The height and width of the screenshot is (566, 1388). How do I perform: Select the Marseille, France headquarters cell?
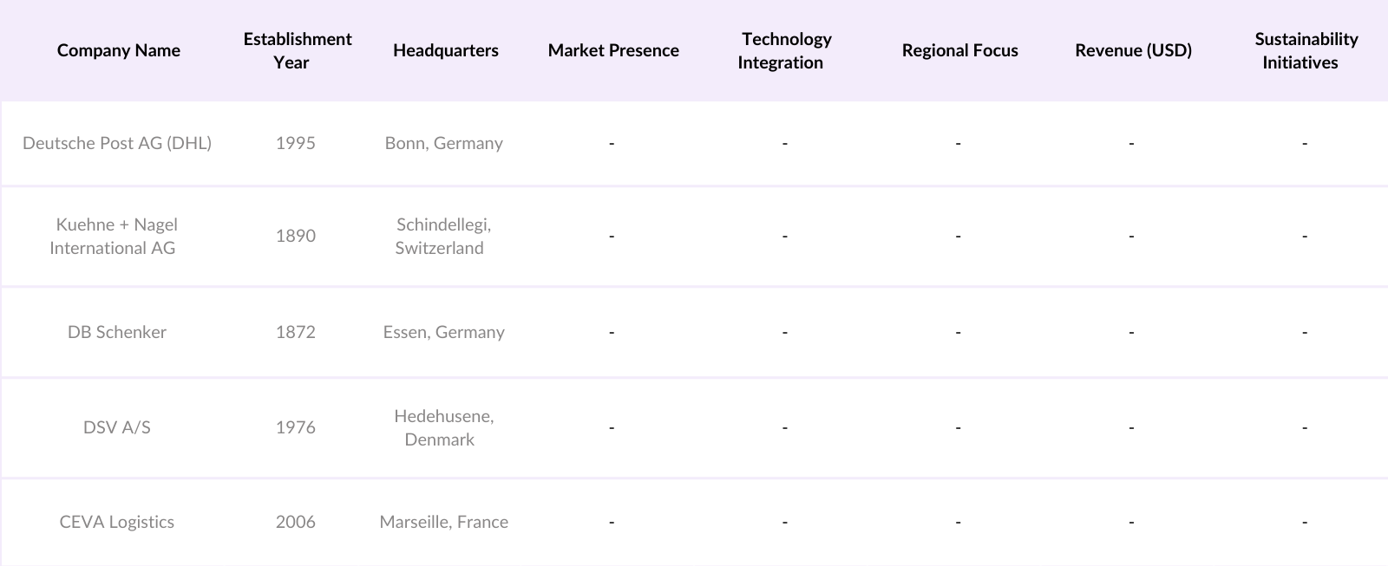444,522
